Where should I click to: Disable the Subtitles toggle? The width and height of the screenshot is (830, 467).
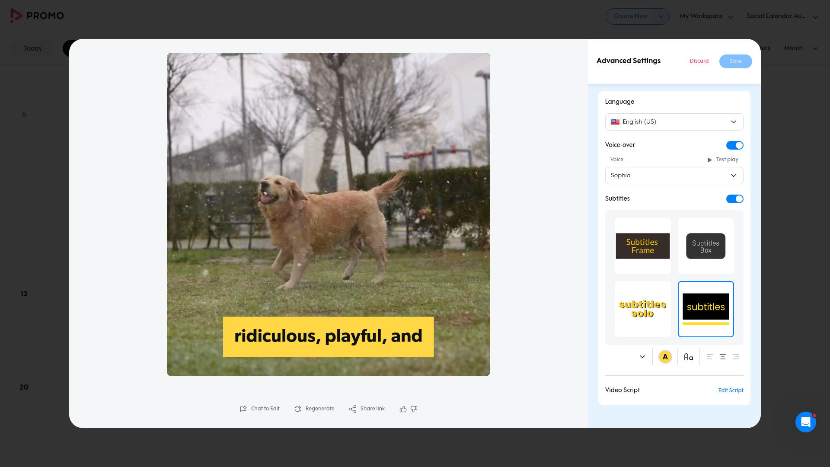pos(734,199)
